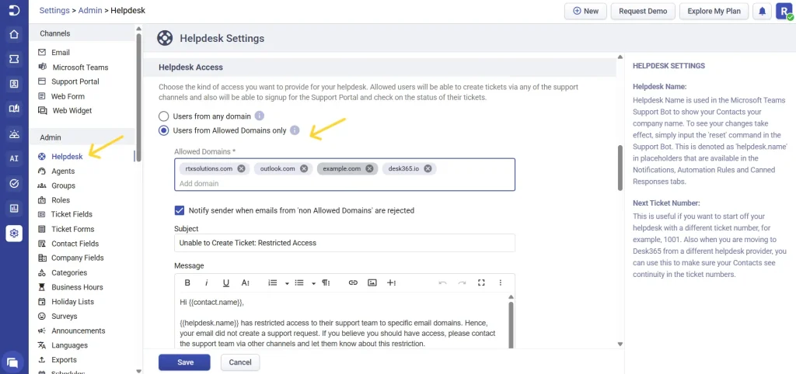Click the Request Demo button
The image size is (796, 374).
point(643,11)
